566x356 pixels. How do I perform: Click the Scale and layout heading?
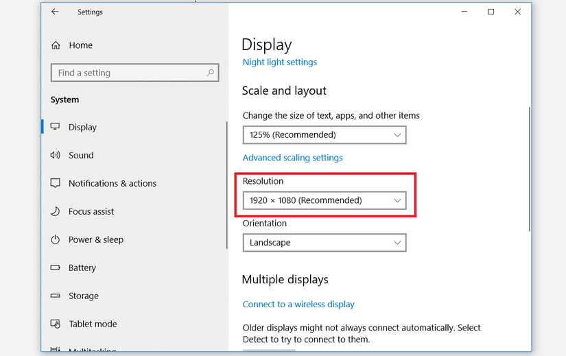click(x=284, y=91)
